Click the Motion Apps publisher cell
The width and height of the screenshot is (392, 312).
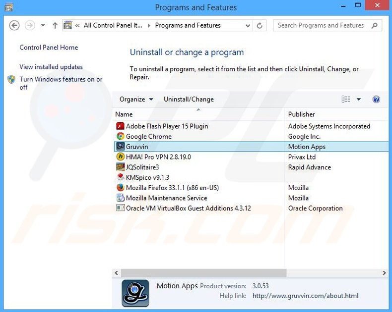click(x=307, y=147)
